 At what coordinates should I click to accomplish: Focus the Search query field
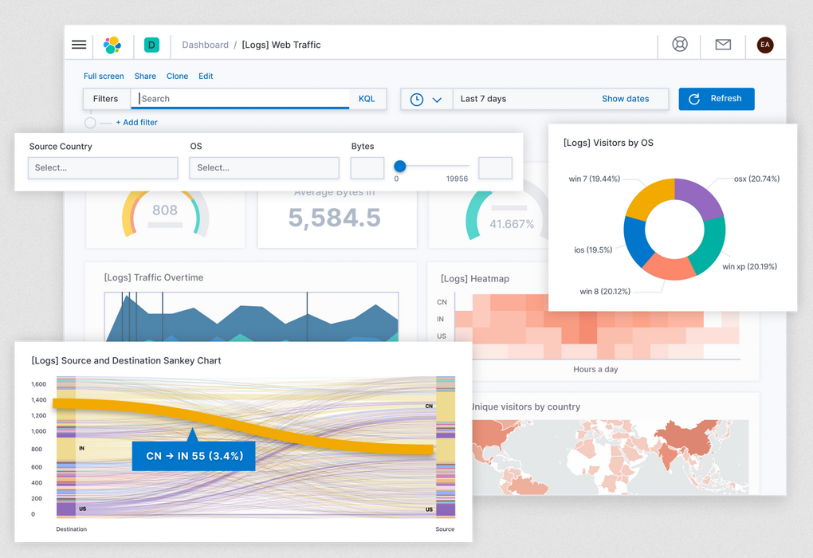(x=240, y=99)
